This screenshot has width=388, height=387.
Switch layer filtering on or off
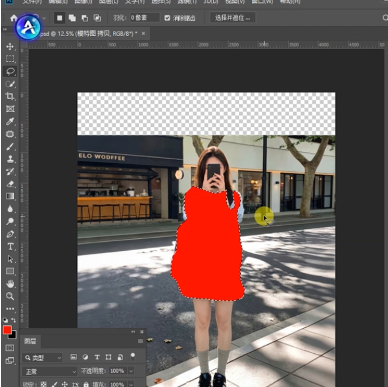(x=133, y=357)
